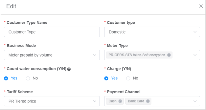Viewport: 206px width, 110px height.
Task: Remove the Cash payment channel tag
Action: click(120, 101)
